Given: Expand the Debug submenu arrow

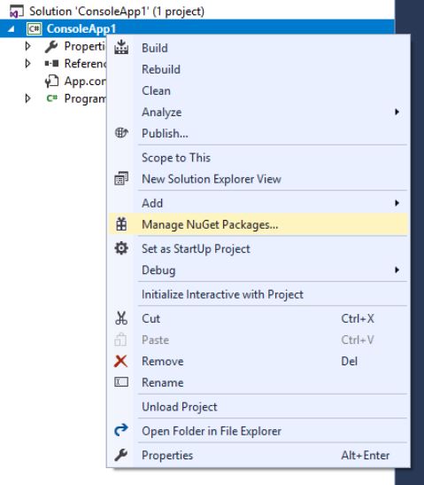Looking at the screenshot, I should pos(397,270).
